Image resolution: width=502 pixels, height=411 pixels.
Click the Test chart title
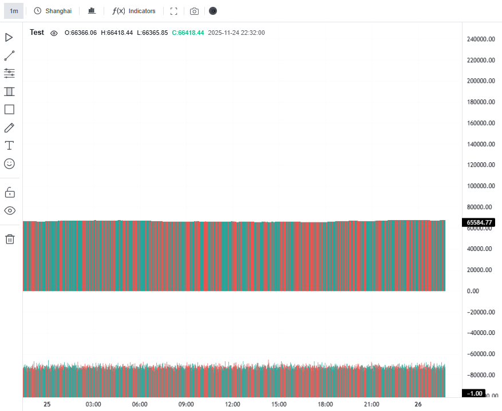pos(37,32)
